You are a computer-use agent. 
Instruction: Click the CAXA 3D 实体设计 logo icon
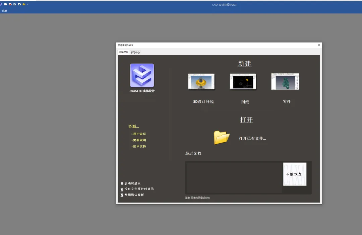(142, 75)
